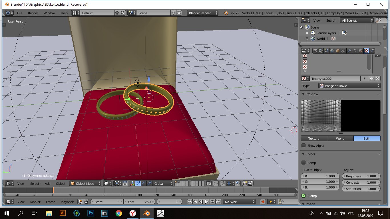The image size is (390, 219).
Task: Click the End frame field
Action: point(139,202)
